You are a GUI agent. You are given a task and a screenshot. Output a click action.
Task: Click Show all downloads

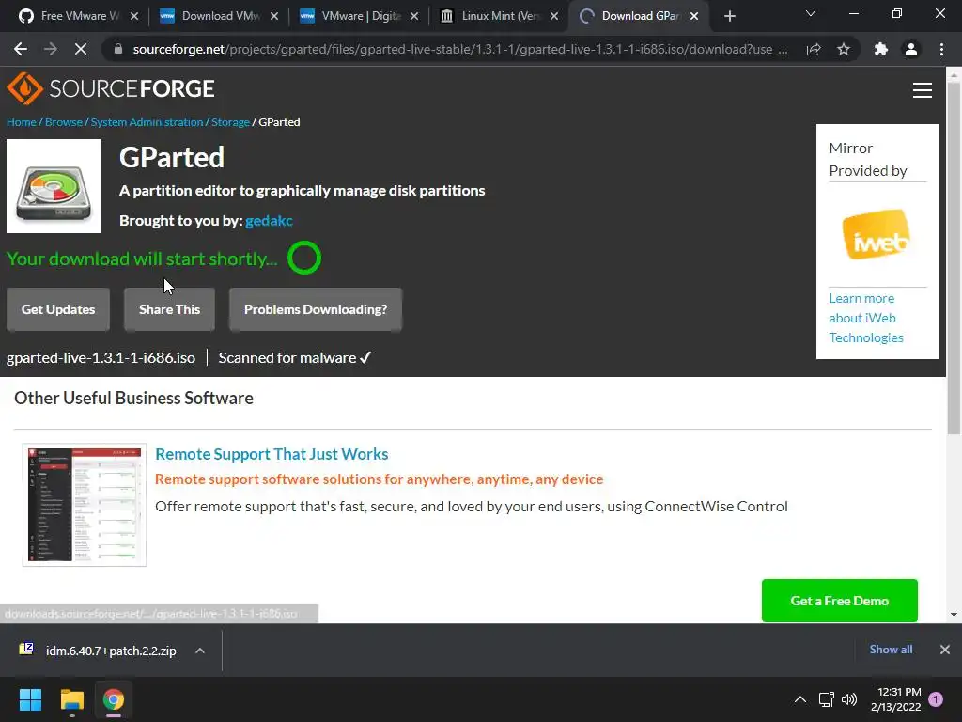[x=891, y=650]
